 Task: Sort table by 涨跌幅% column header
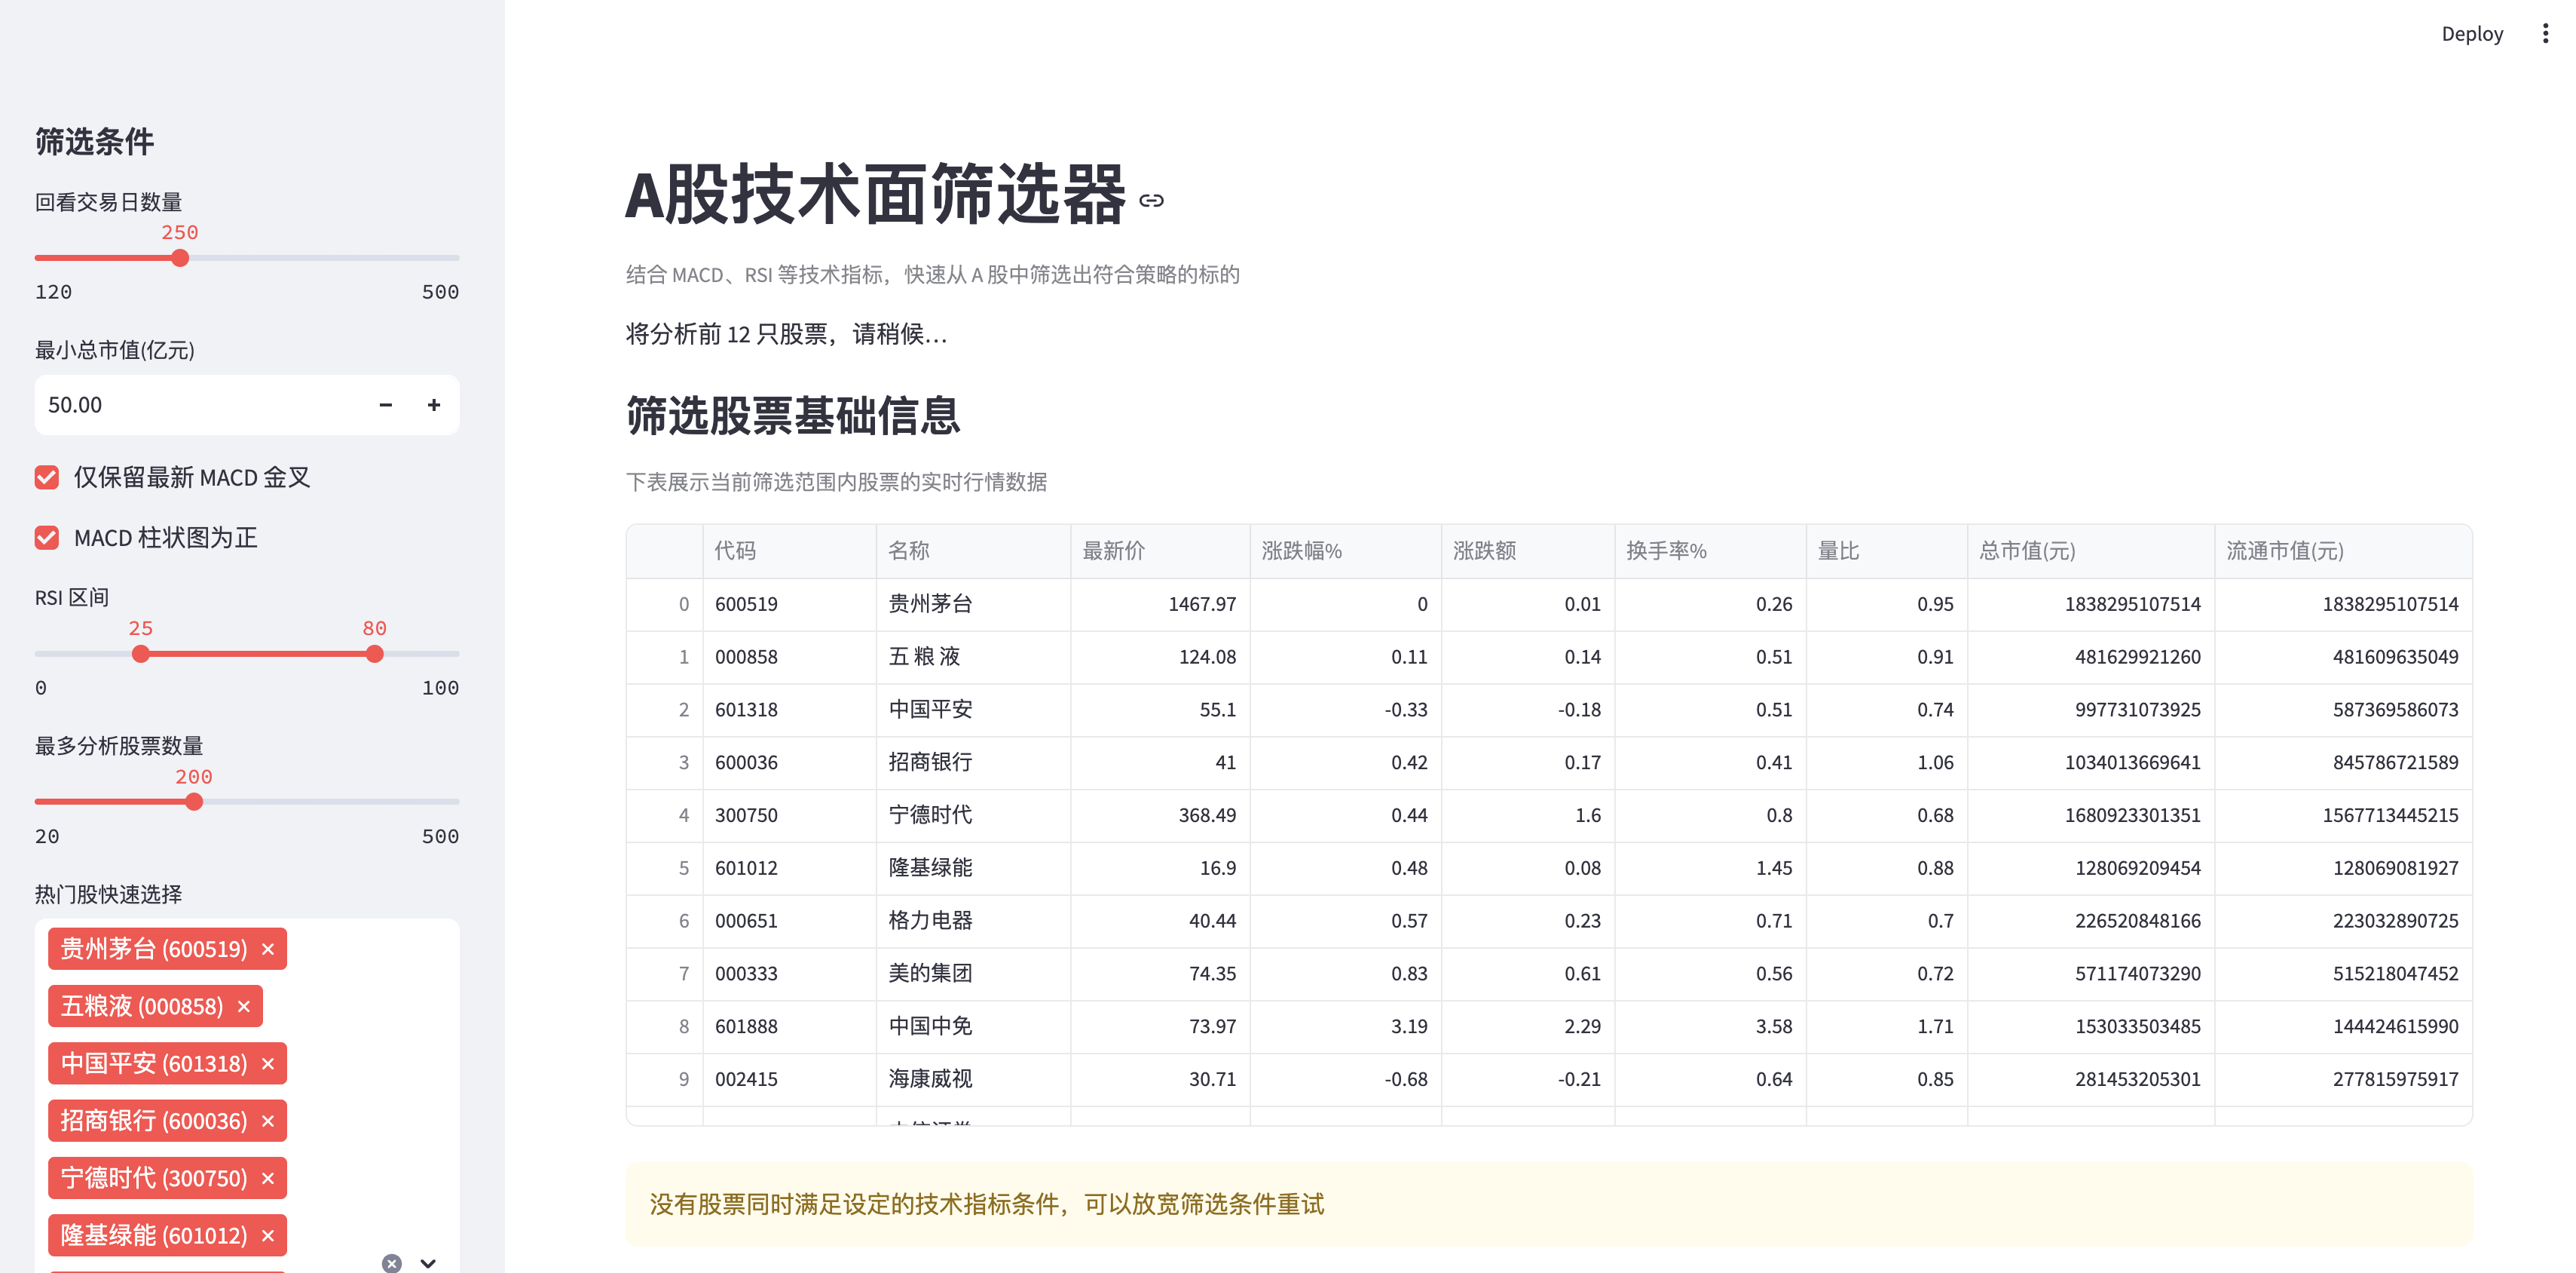pyautogui.click(x=1301, y=551)
